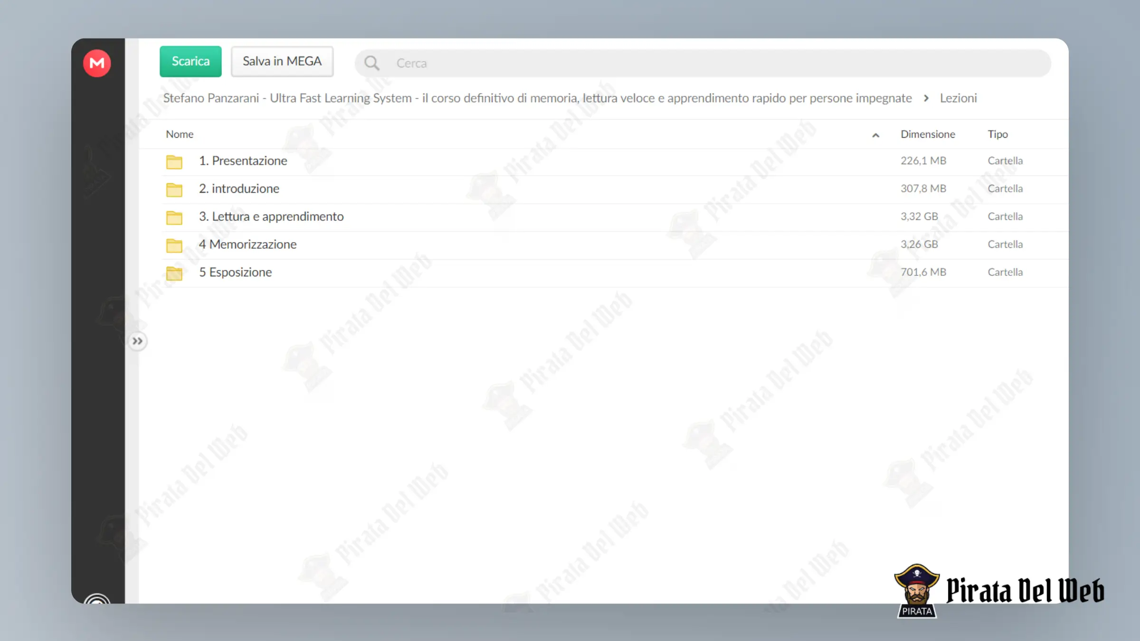Click Cartella type in 2. introduzione row
The height and width of the screenshot is (641, 1140).
pyautogui.click(x=1005, y=189)
